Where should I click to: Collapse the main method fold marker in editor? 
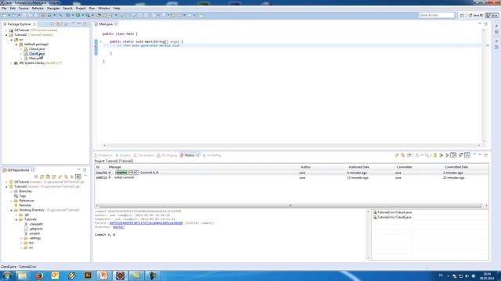pos(101,41)
